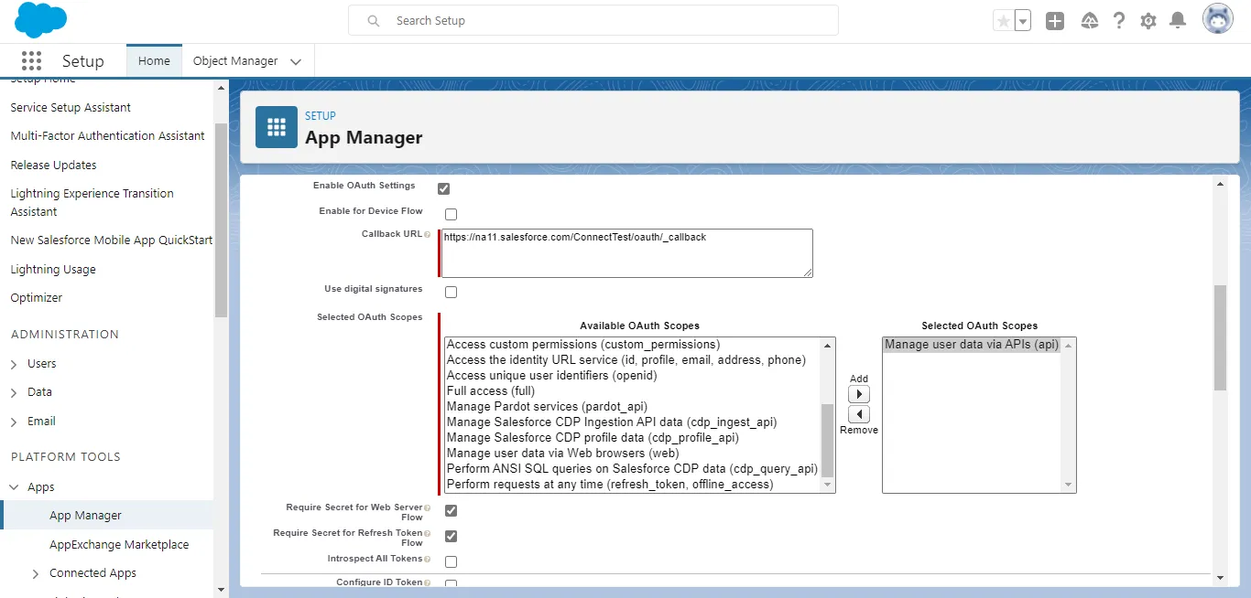Open the Object Manager tab dropdown chevron
The image size is (1251, 598).
[296, 61]
